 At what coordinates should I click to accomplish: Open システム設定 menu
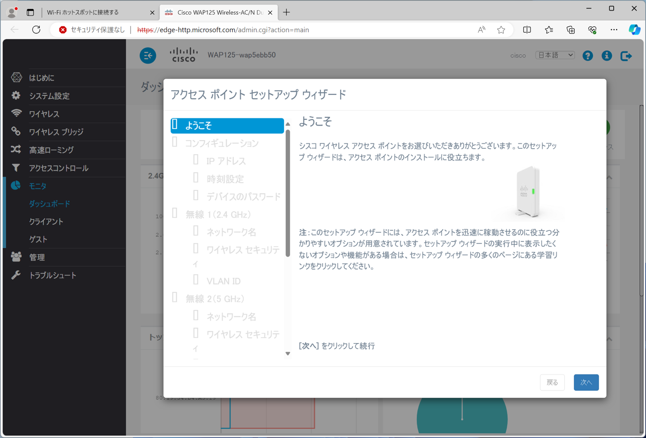(49, 96)
